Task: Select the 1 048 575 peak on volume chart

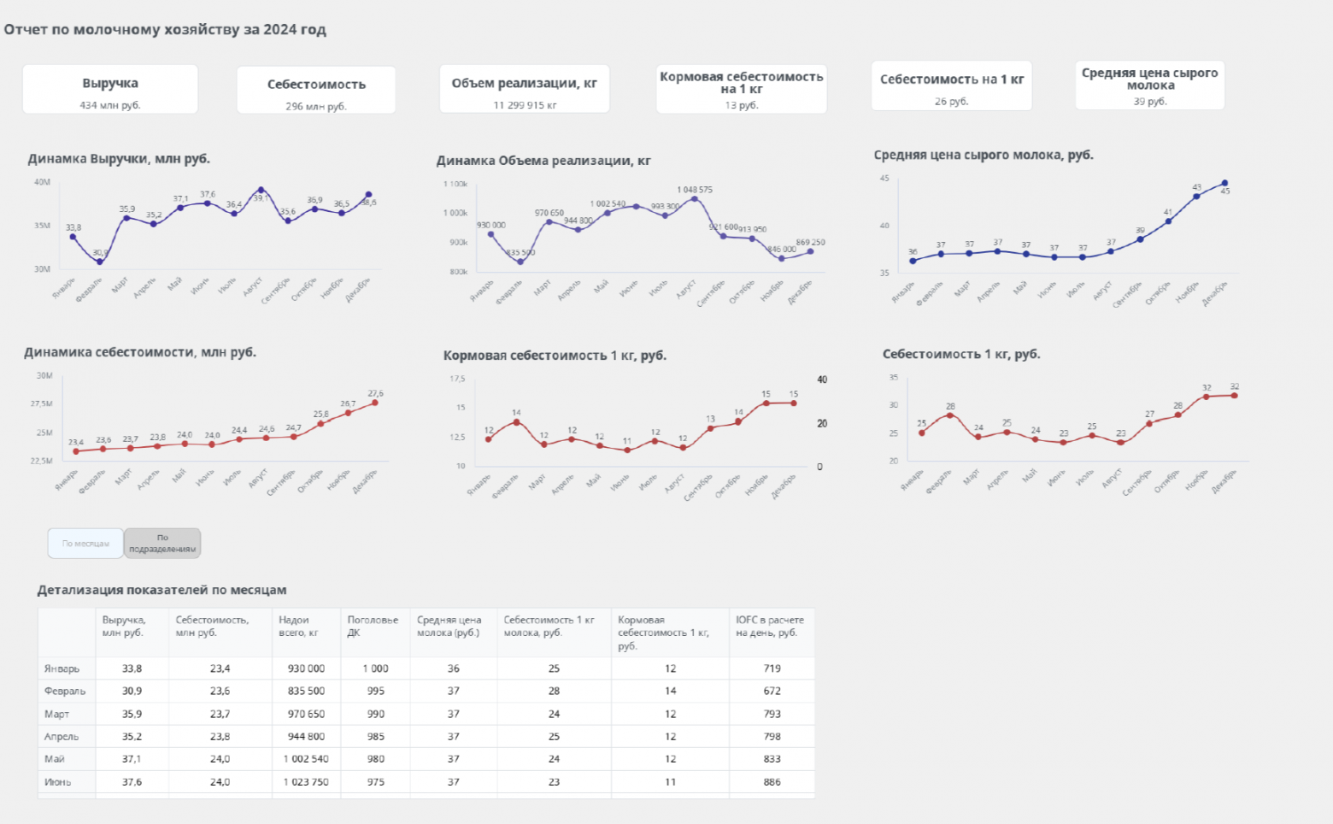Action: [x=695, y=198]
